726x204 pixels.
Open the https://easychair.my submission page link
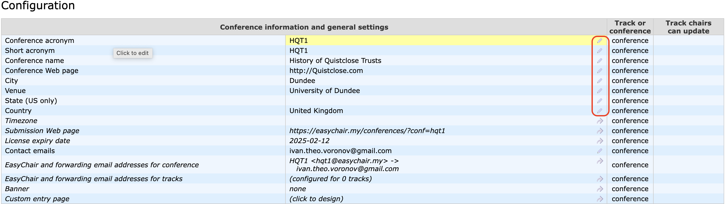[x=367, y=131]
